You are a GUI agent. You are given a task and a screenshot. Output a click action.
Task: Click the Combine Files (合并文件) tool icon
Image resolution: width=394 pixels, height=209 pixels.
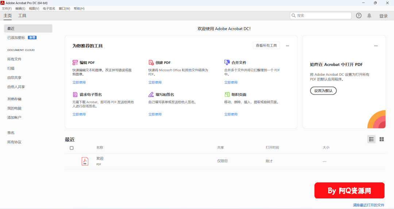pos(227,62)
